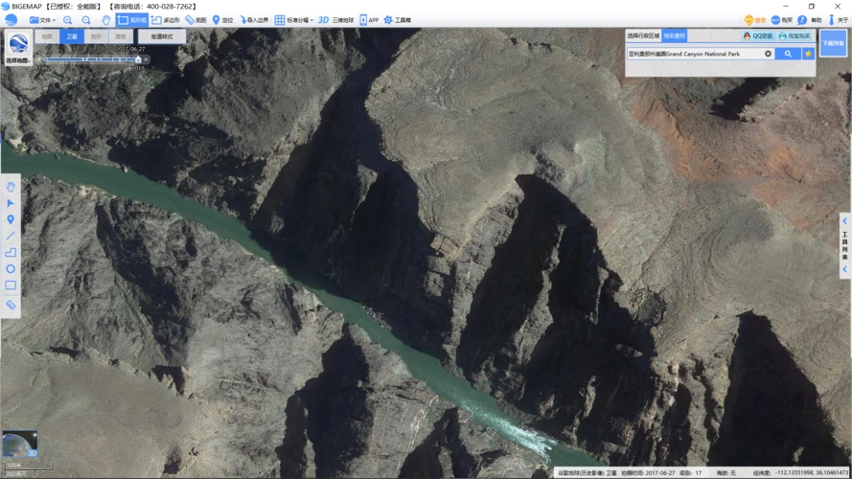Expand the 标准分幅 dropdown
Viewport: 852px width, 479px height.
point(294,19)
